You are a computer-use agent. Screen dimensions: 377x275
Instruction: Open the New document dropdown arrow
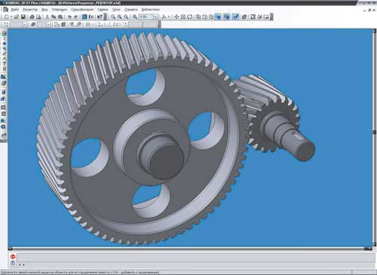click(11, 17)
